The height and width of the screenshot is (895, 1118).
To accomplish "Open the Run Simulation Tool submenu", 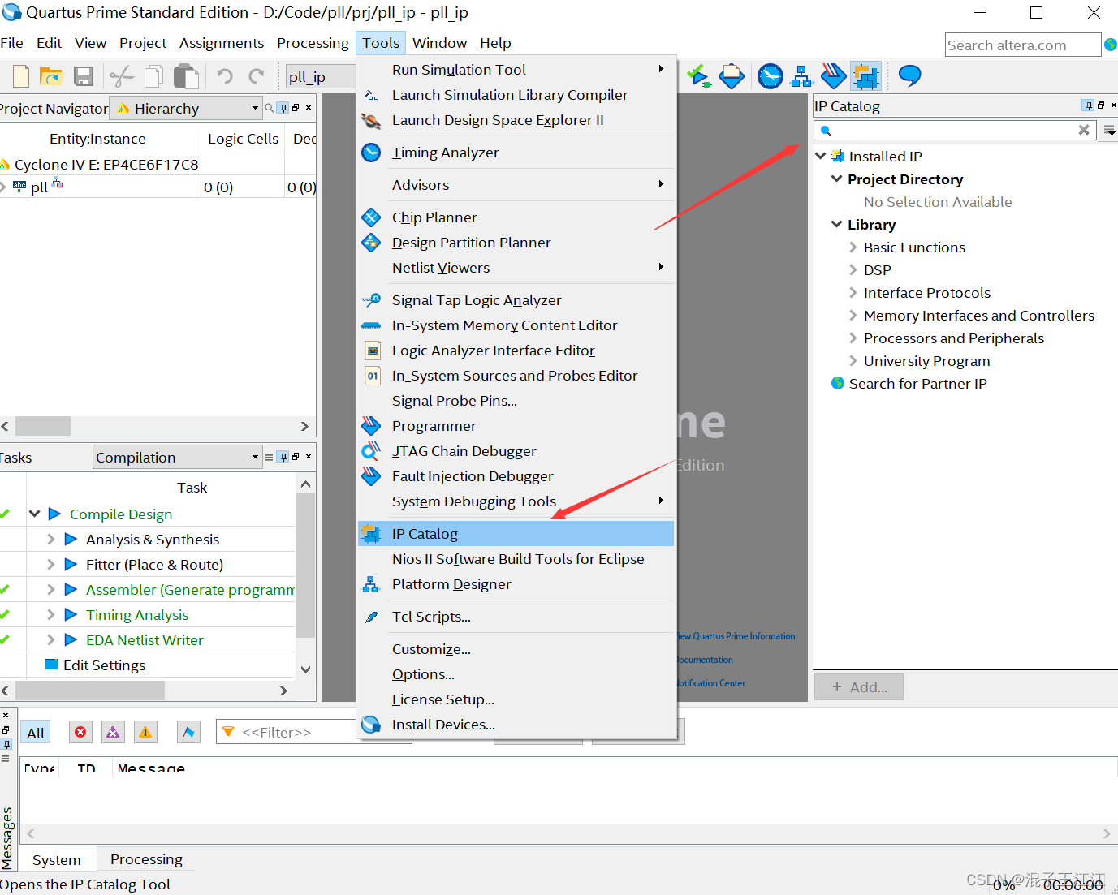I will (516, 70).
